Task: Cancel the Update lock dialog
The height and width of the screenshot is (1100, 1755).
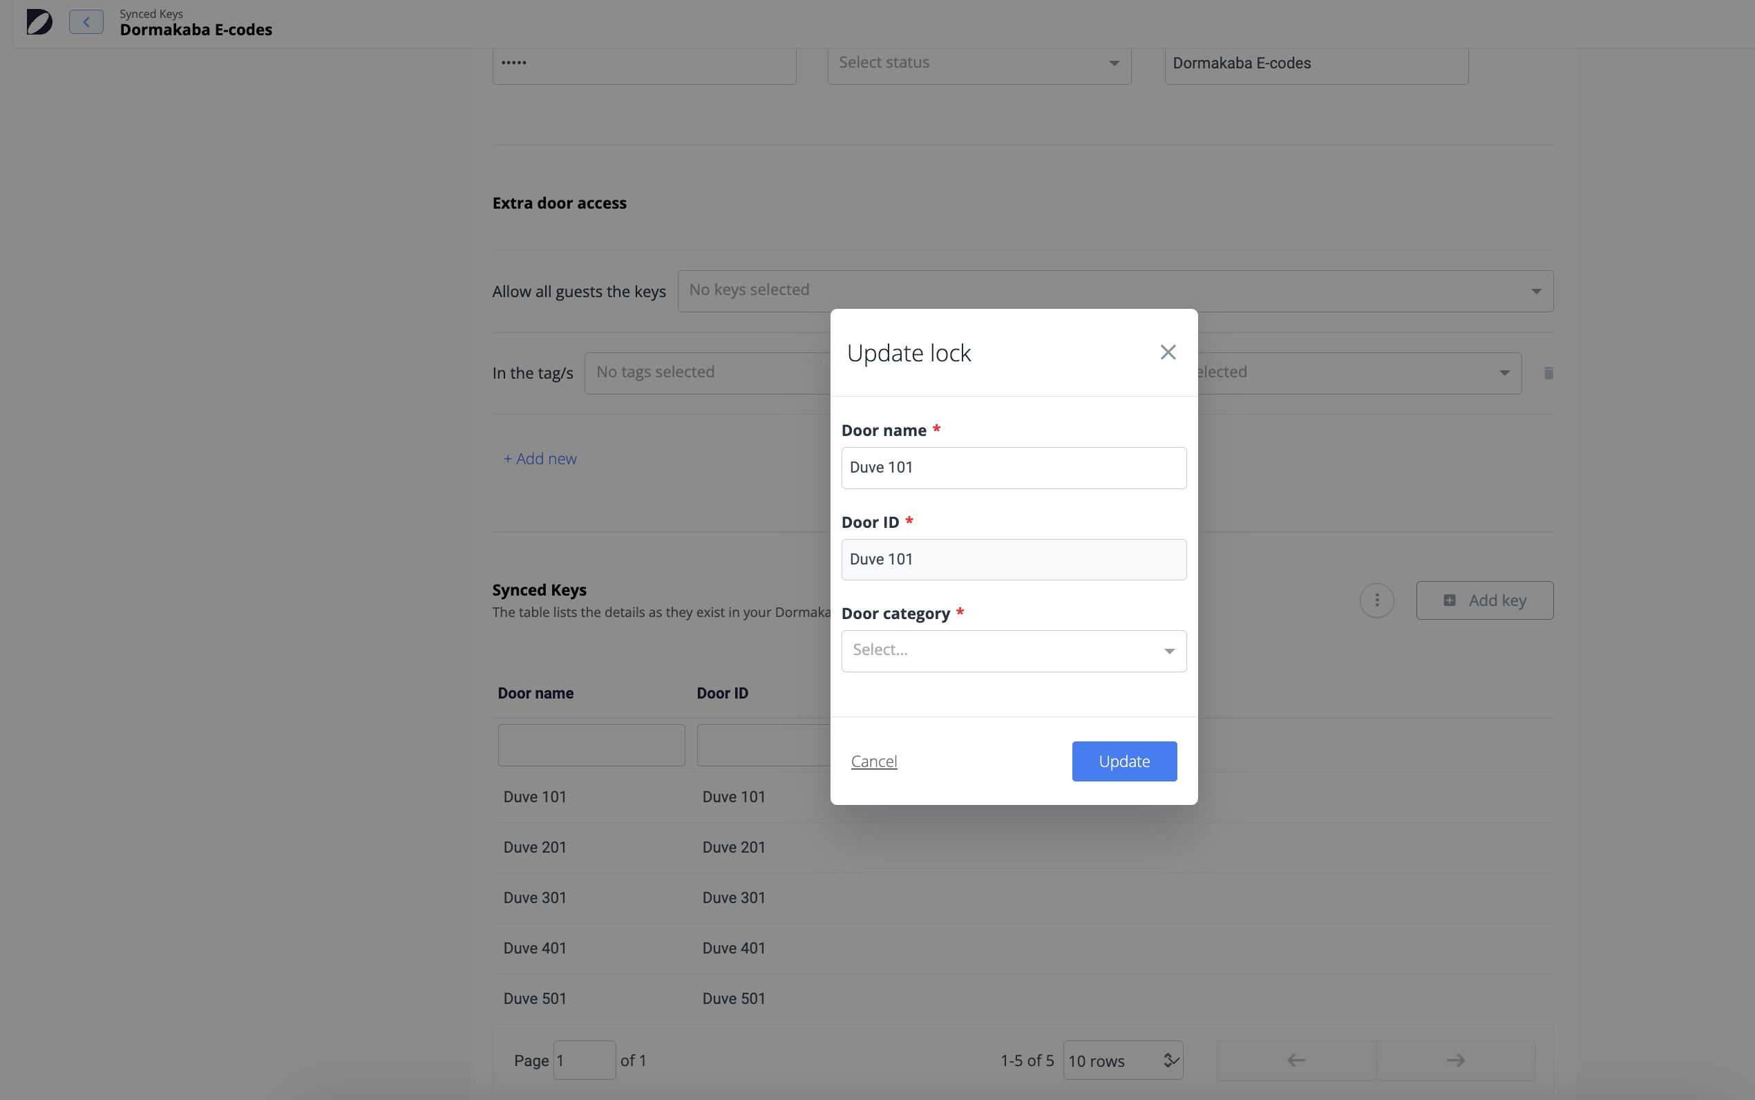Action: [873, 761]
